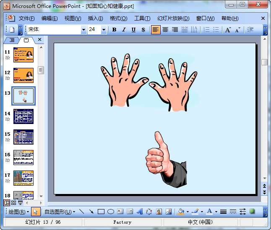
Task: Apply the font color A
Action: pyautogui.click(x=209, y=212)
